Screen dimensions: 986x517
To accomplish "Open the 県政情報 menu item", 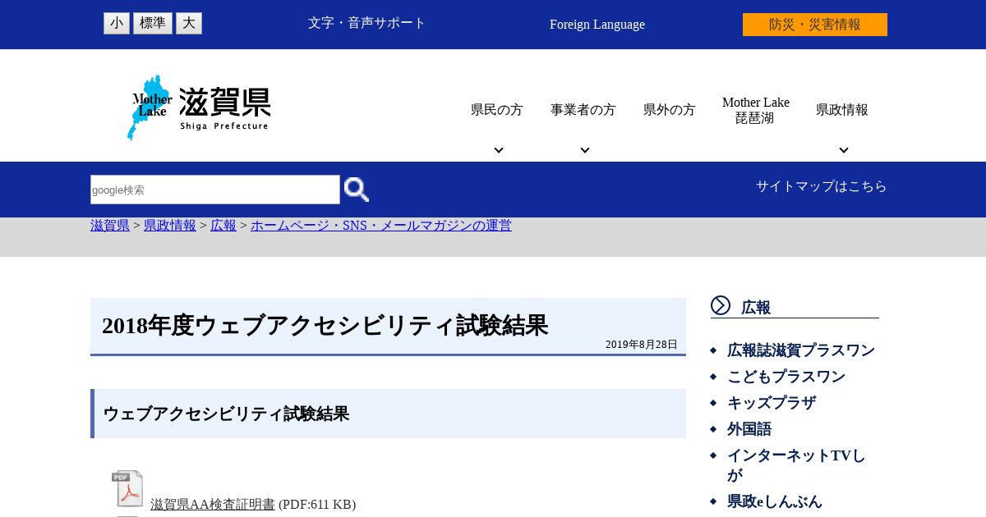I will (842, 110).
